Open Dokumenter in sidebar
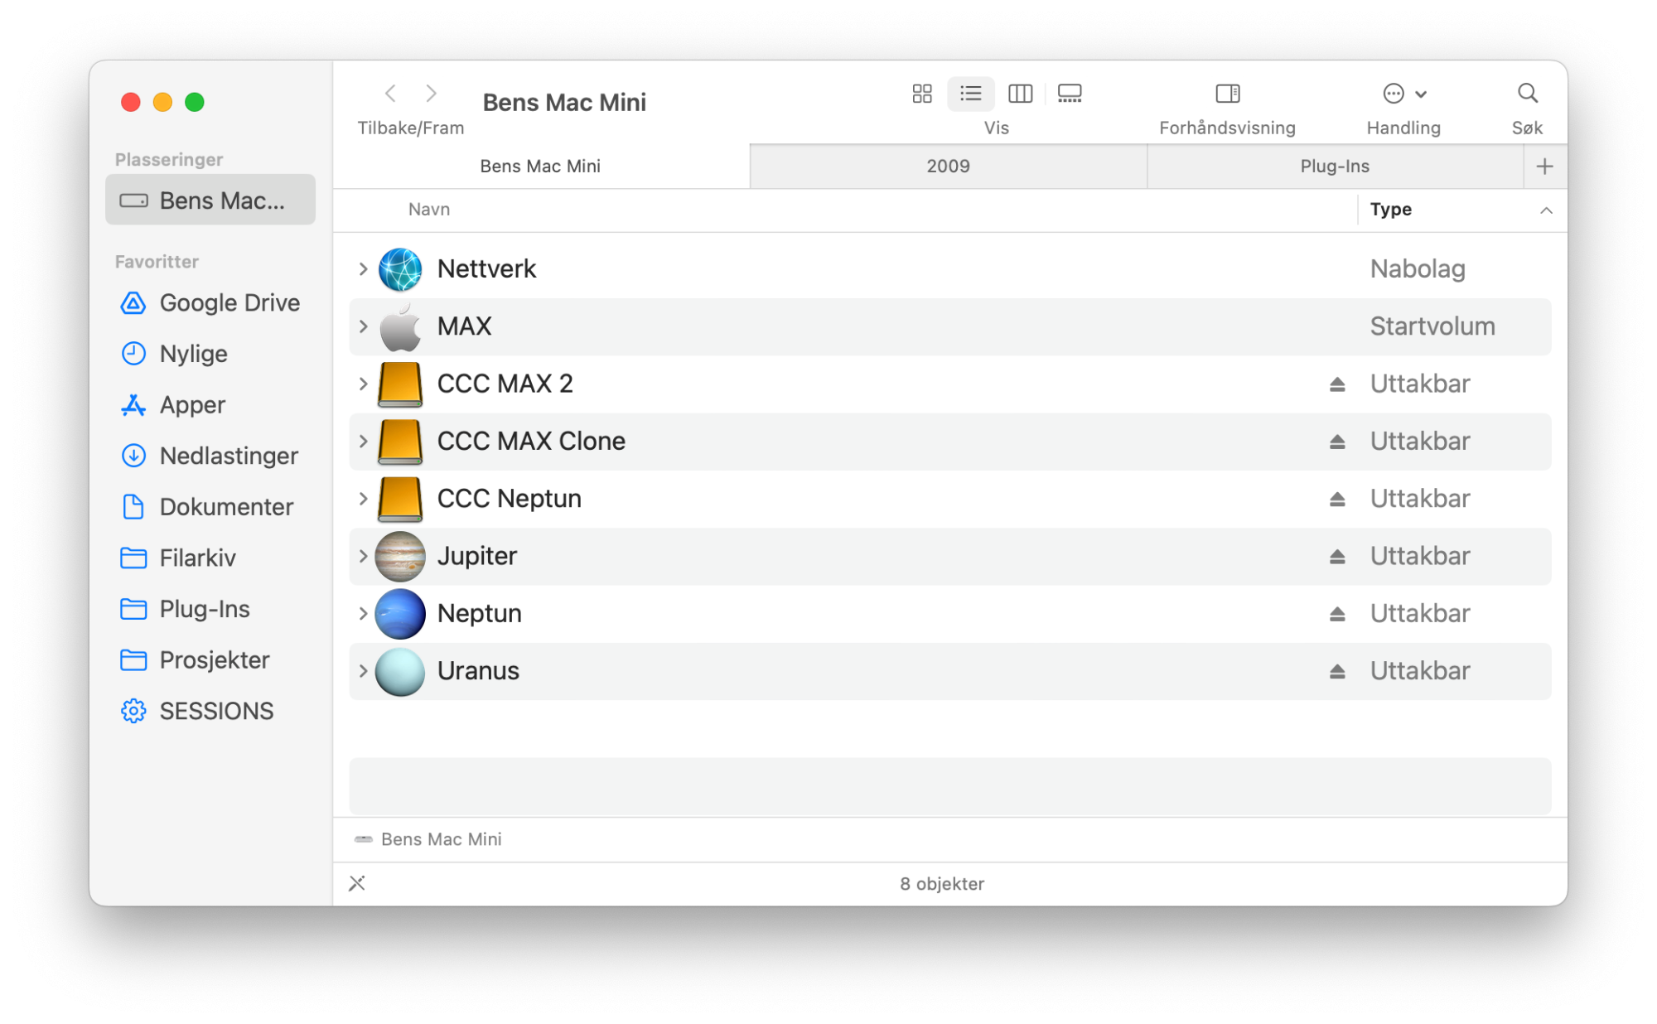 [x=210, y=507]
